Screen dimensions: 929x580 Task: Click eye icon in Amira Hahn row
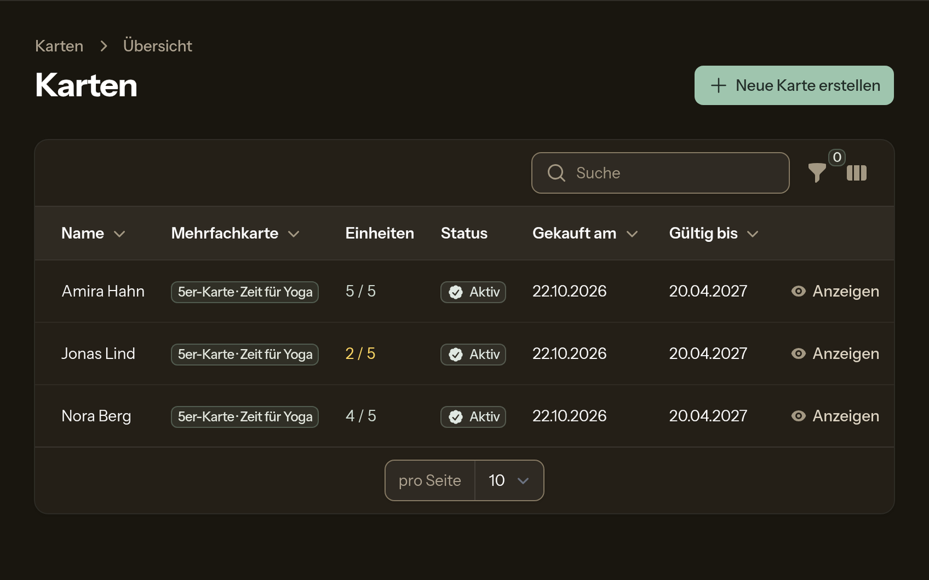798,291
